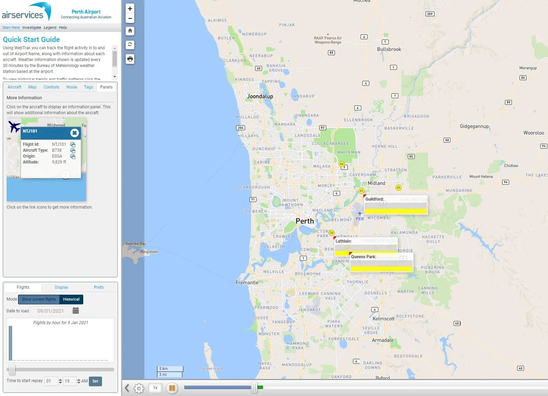Click the Quick Start Guide heading
Viewport: 548px width, 396px height.
31,40
